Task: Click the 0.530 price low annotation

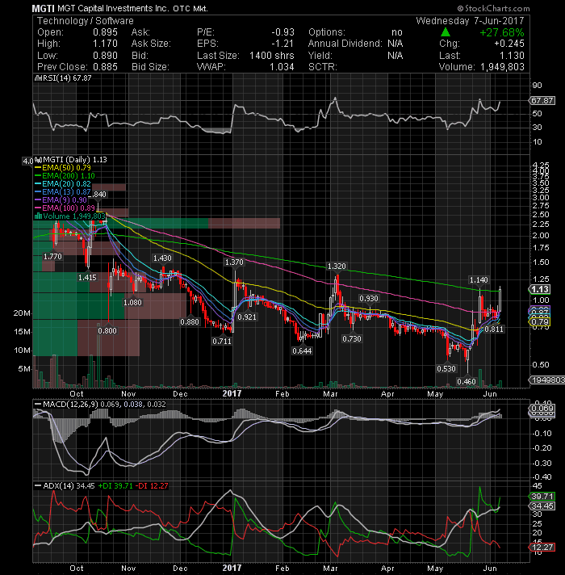Action: pyautogui.click(x=446, y=368)
